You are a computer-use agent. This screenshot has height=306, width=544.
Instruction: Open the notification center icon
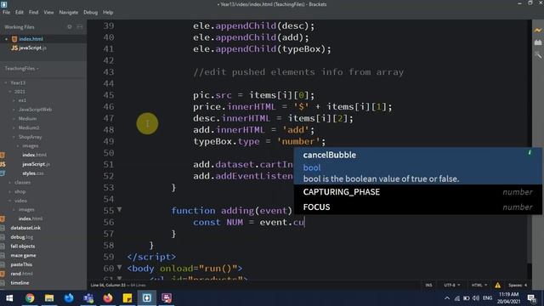click(x=531, y=298)
